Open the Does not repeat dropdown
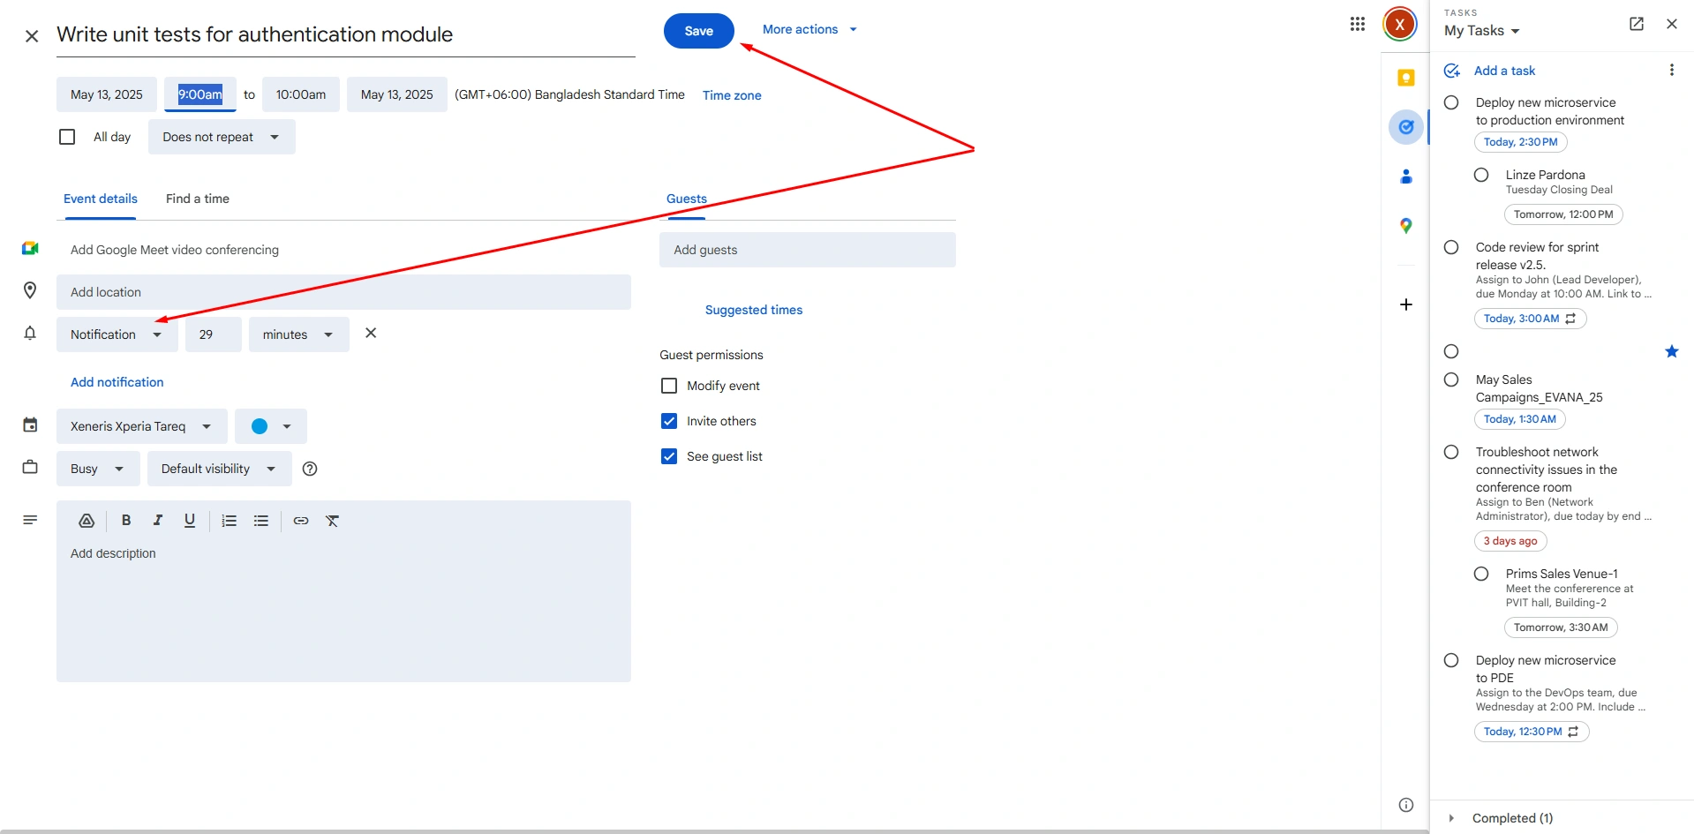This screenshot has width=1694, height=834. coord(221,137)
